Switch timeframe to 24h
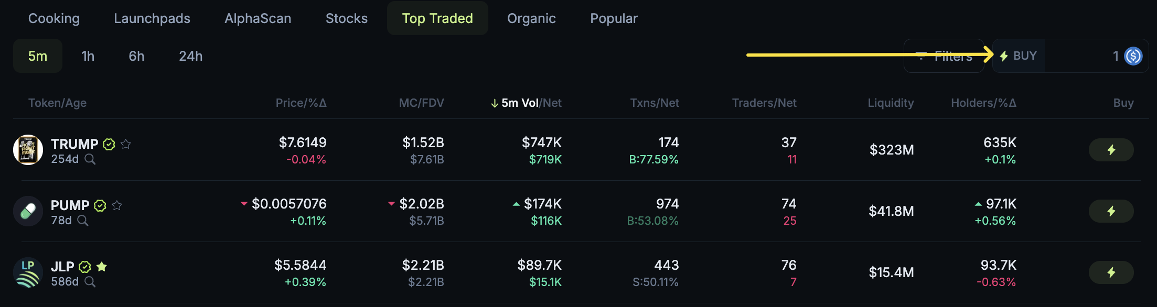The height and width of the screenshot is (307, 1157). tap(190, 56)
